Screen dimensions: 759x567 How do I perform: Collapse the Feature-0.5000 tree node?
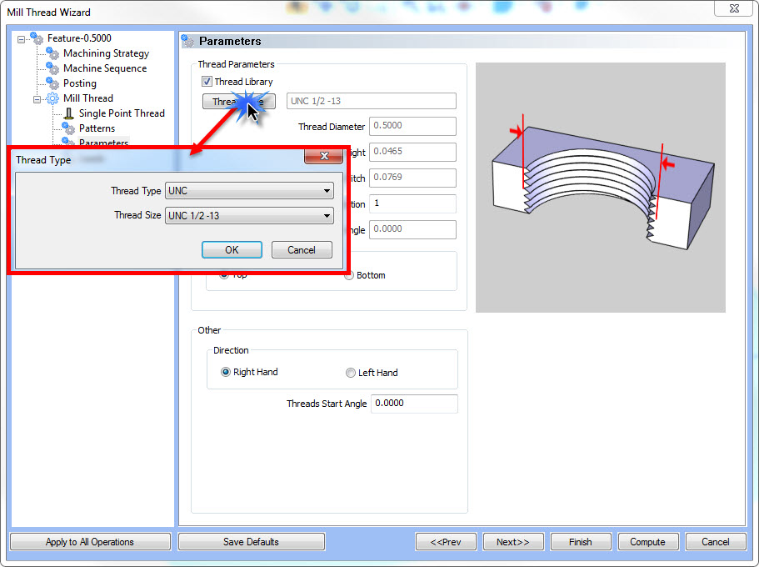[21, 39]
